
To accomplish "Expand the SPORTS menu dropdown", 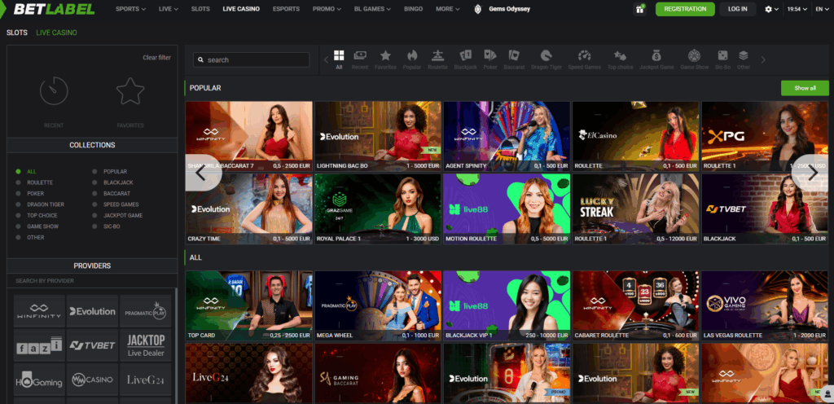I will [130, 9].
